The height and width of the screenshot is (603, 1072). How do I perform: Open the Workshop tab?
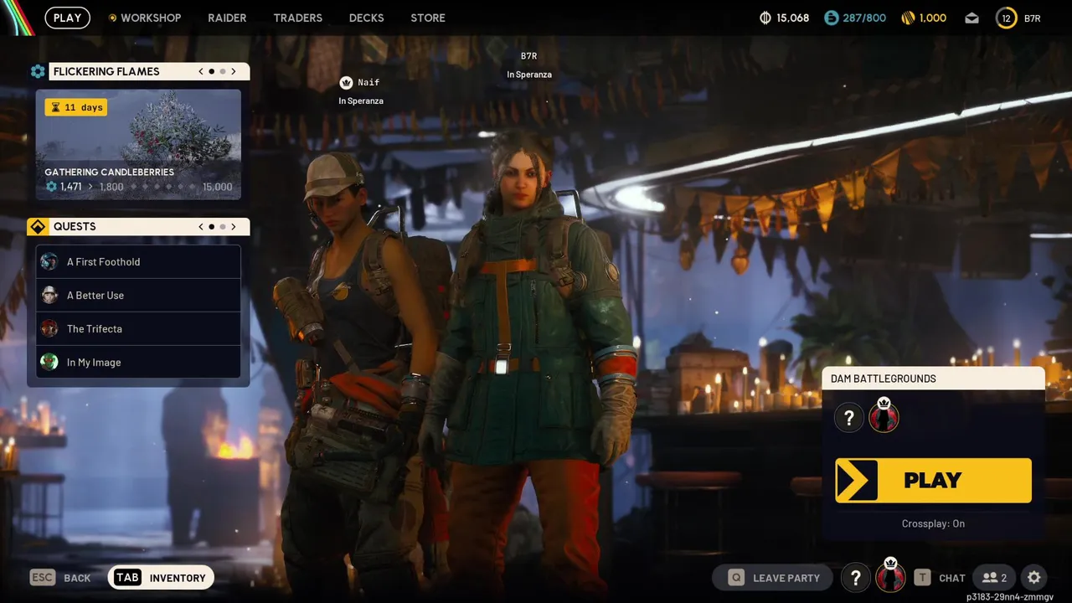point(151,18)
